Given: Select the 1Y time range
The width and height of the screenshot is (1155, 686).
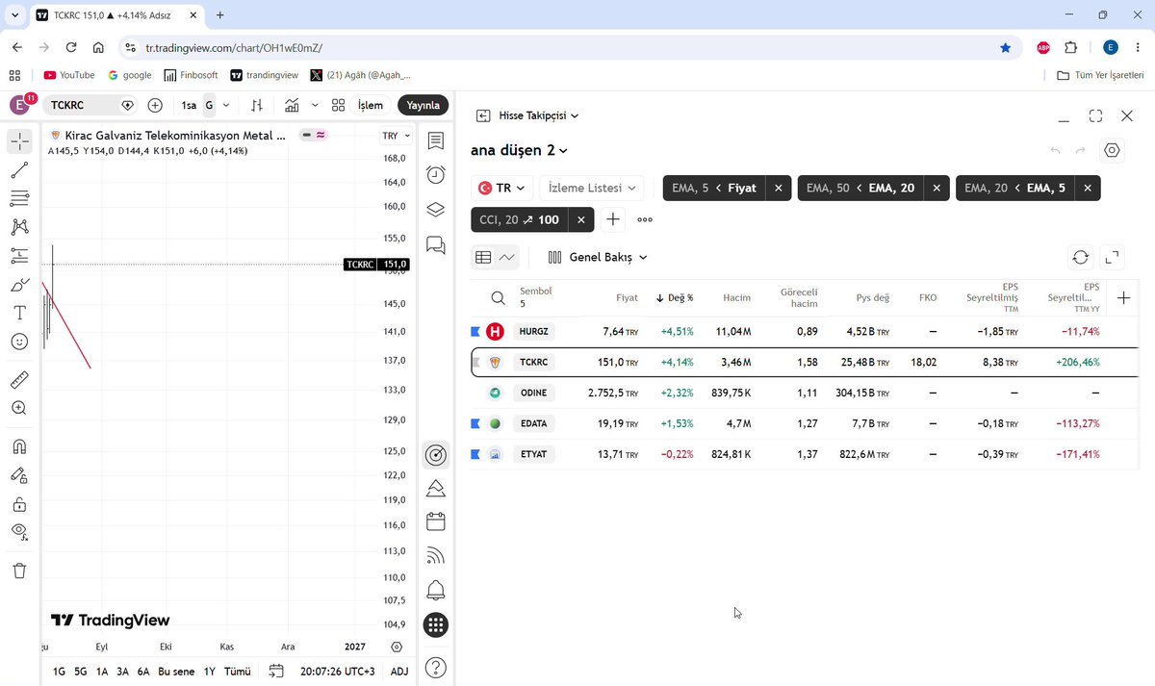Looking at the screenshot, I should coord(210,672).
